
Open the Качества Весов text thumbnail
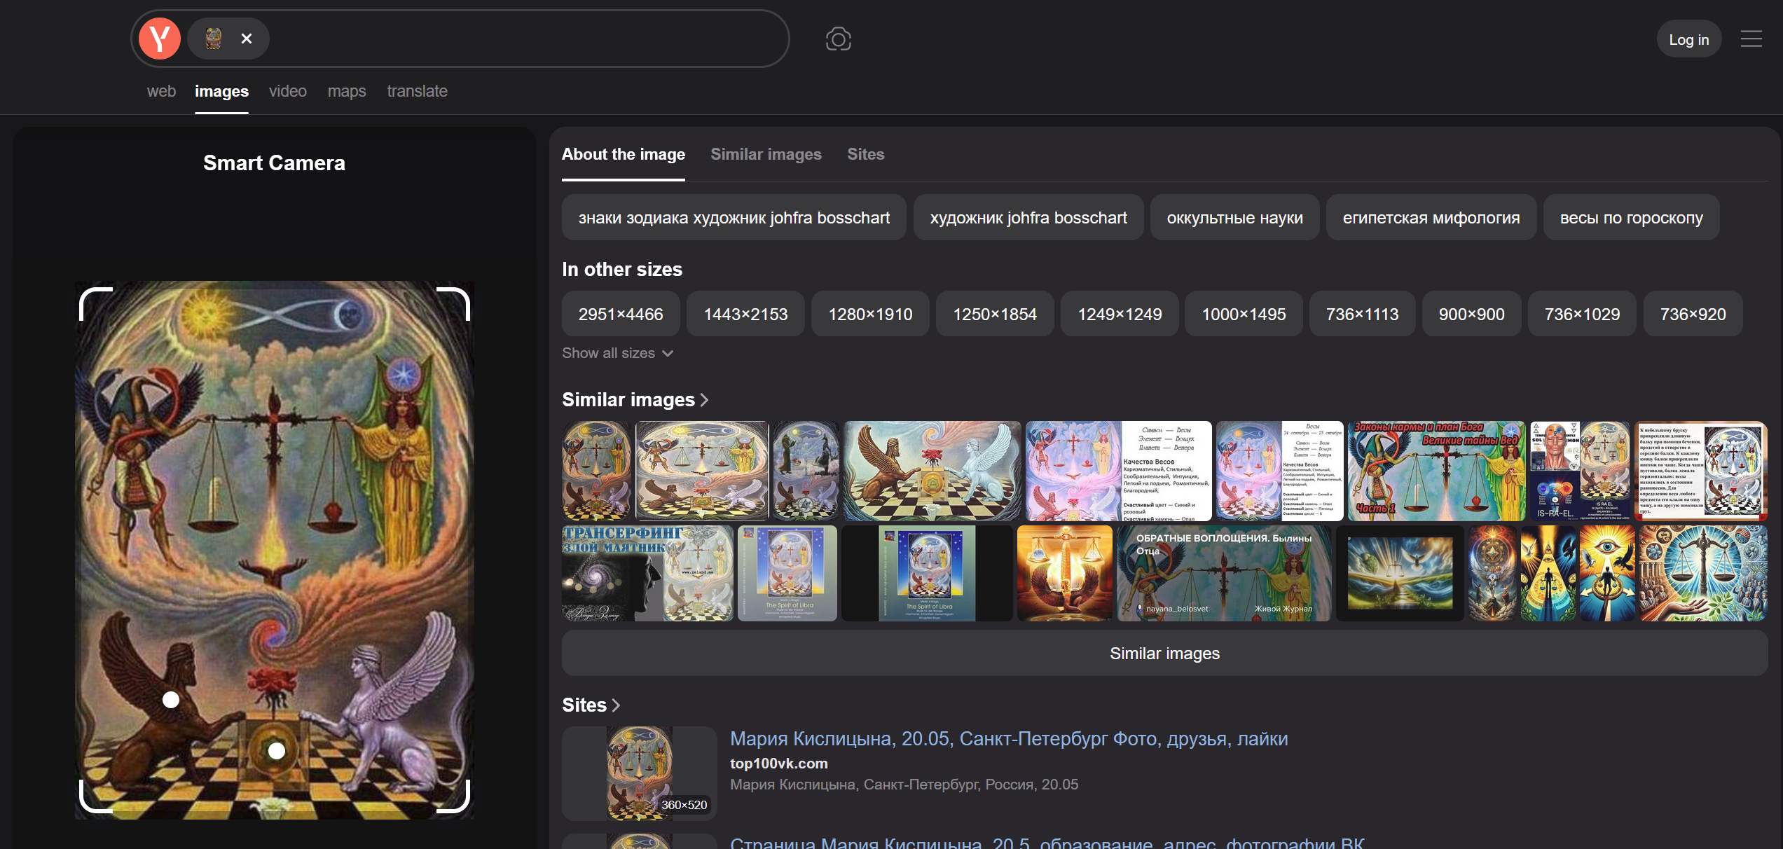[x=1119, y=471]
